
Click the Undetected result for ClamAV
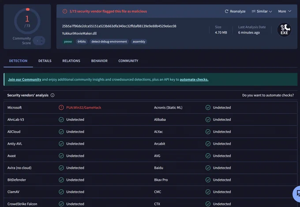click(75, 192)
